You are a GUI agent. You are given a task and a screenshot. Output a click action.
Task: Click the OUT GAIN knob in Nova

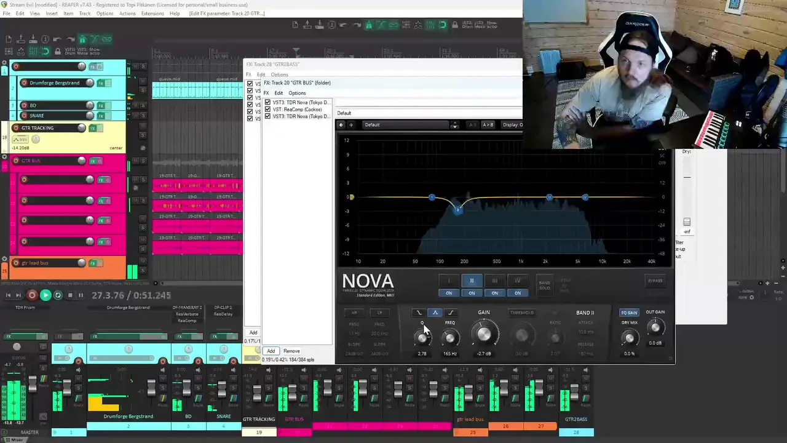tap(655, 328)
